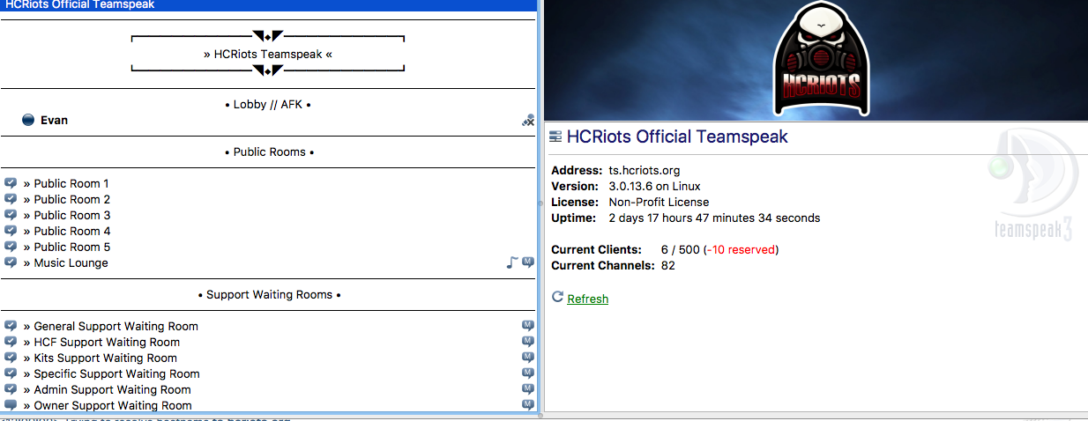This screenshot has height=421, width=1088.
Task: Select HCF Support Waiting Room channel
Action: coord(268,342)
